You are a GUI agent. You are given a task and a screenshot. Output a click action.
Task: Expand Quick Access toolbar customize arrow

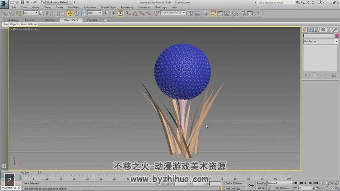(x=75, y=2)
